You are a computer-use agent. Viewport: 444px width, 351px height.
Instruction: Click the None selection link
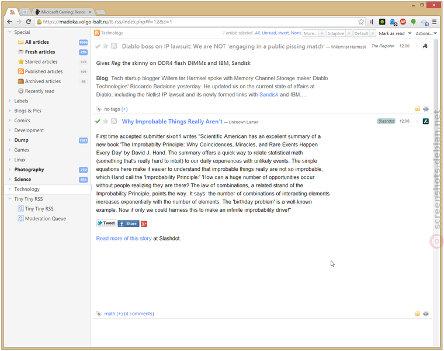point(296,33)
